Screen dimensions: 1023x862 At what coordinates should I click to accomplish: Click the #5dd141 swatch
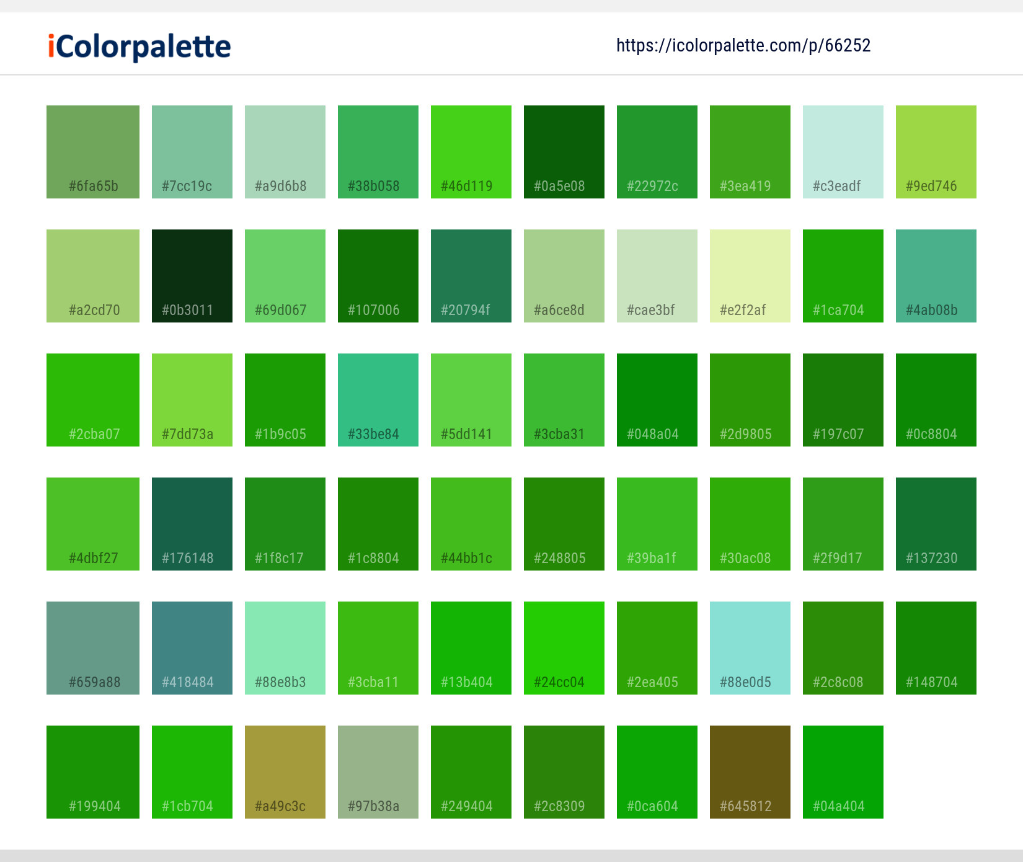click(471, 400)
